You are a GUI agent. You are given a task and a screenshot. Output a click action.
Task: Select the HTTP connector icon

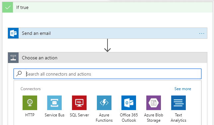pyautogui.click(x=30, y=103)
